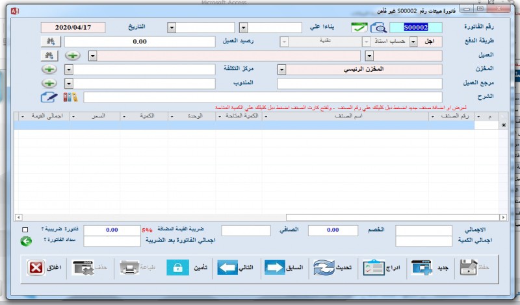This screenshot has height=305, width=520.
Task: Click the scrollbar left arrow
Action: (x=19, y=217)
